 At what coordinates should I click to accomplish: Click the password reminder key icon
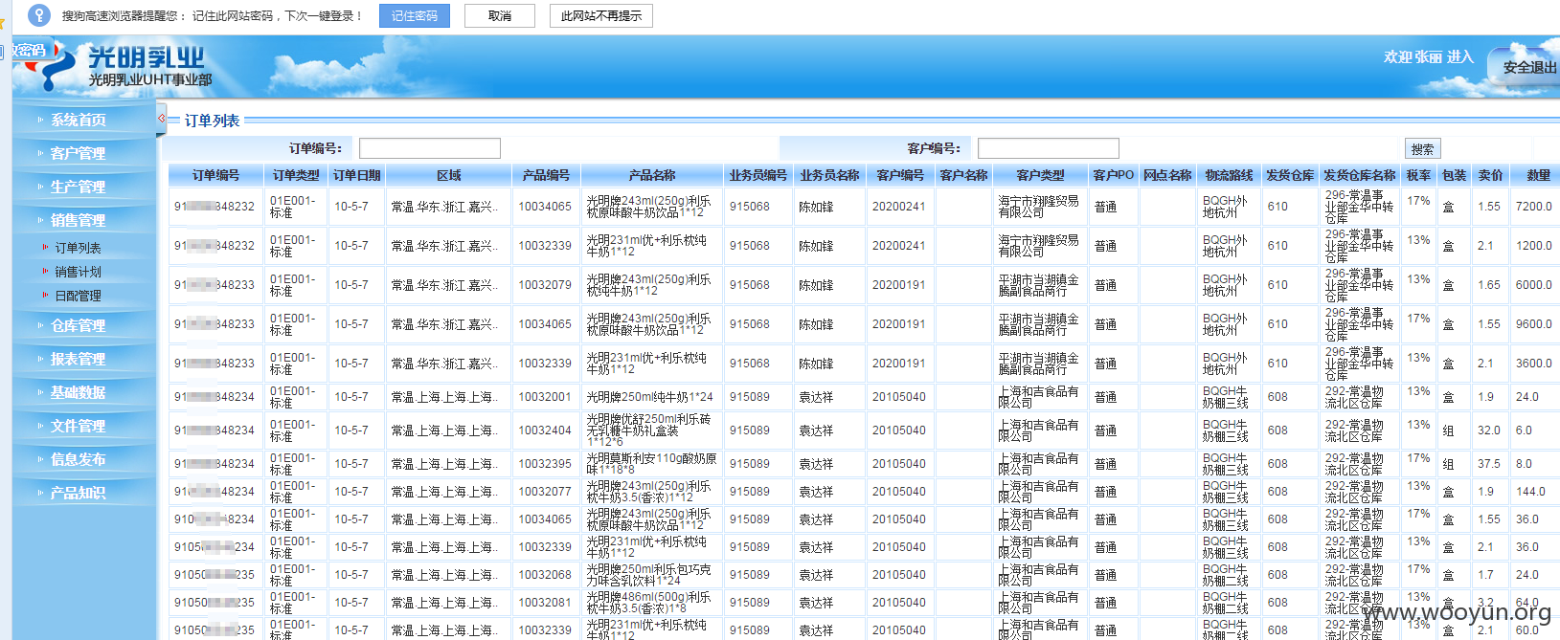[x=38, y=15]
